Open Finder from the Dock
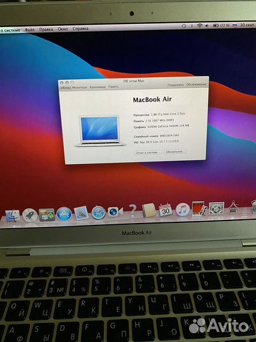The height and width of the screenshot is (342, 256). [12, 215]
